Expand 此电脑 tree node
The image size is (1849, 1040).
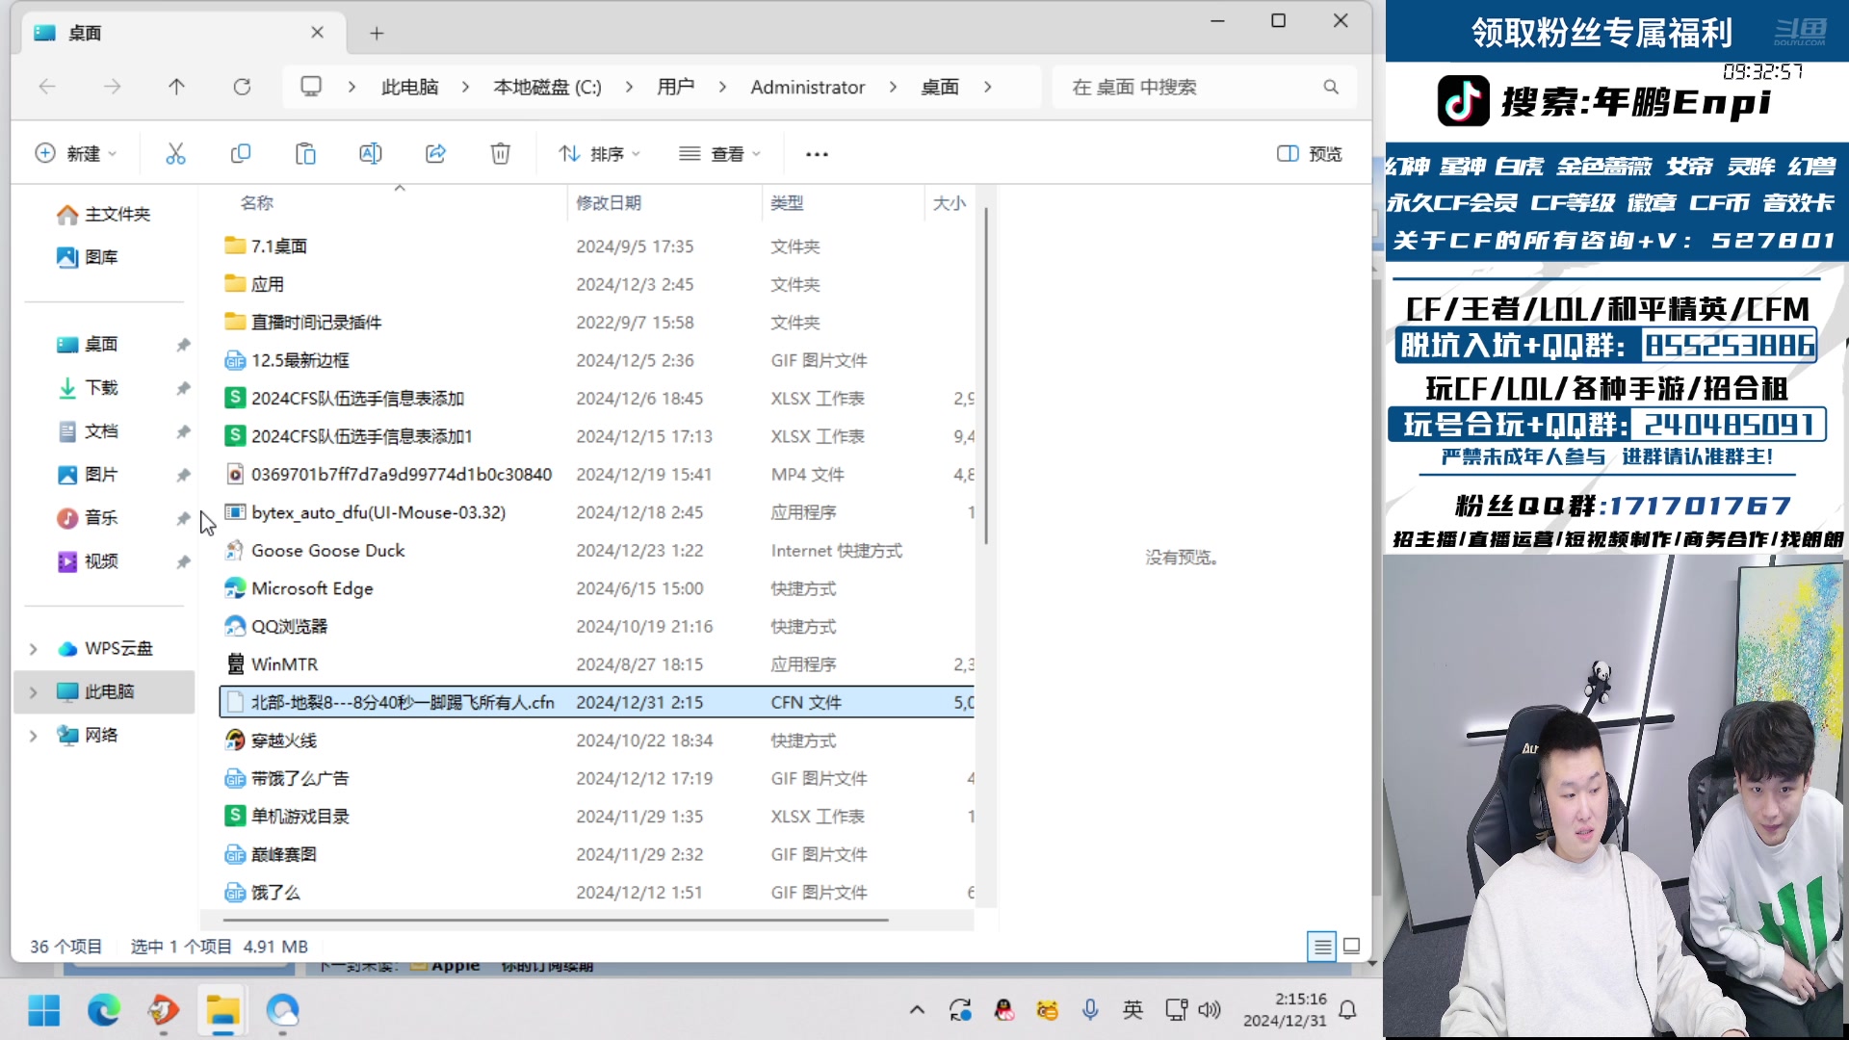tap(34, 692)
